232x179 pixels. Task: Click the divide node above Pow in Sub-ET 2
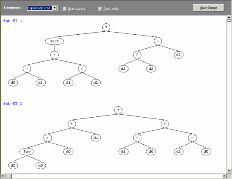pyautogui.click(x=47, y=138)
